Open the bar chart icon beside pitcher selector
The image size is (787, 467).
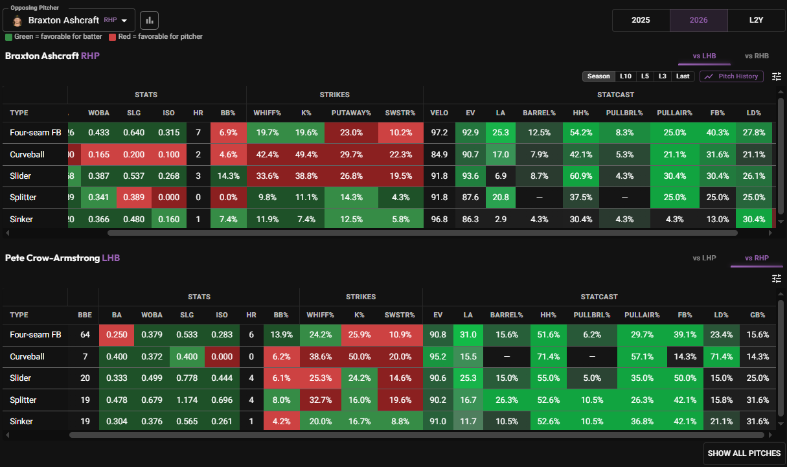pyautogui.click(x=150, y=20)
